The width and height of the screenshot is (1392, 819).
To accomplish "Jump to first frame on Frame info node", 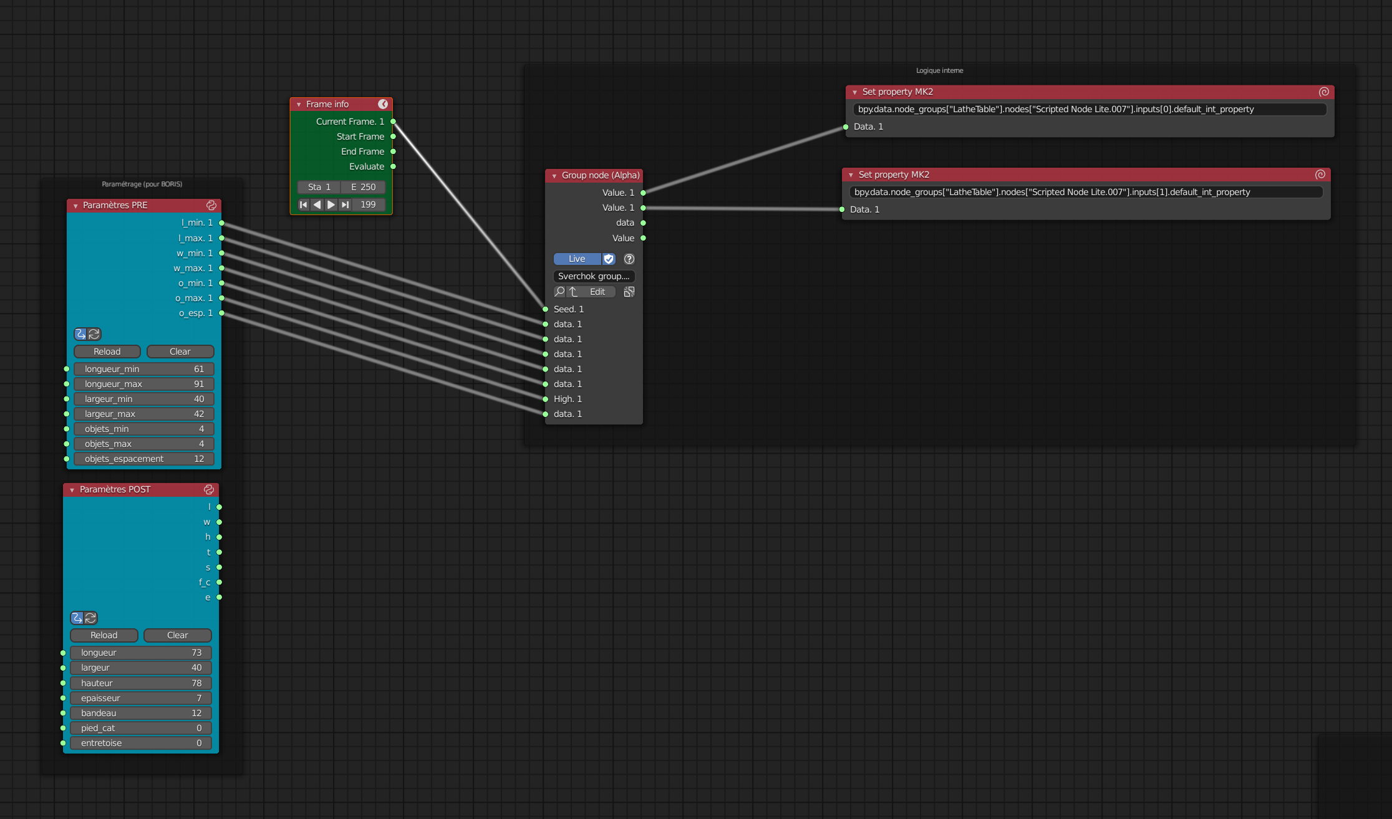I will (303, 204).
